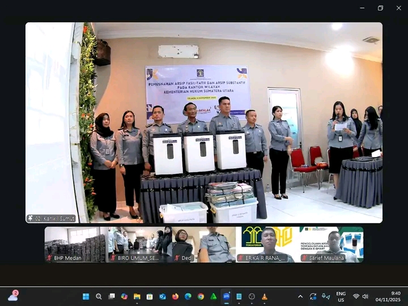
Task: Open the volume control in system tray
Action: coord(365,296)
